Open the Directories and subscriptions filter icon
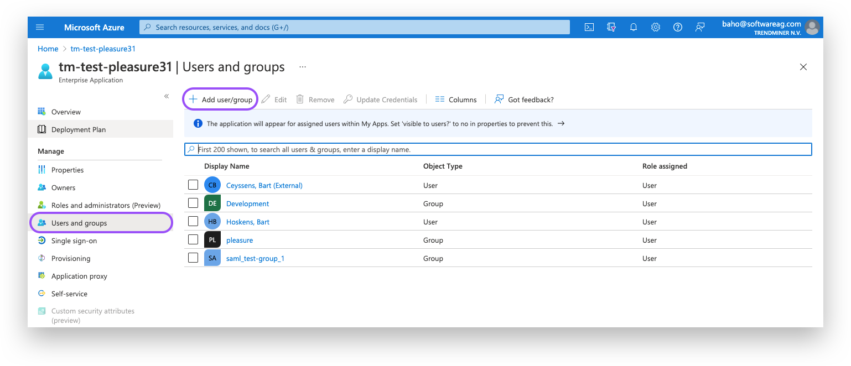 [x=611, y=27]
